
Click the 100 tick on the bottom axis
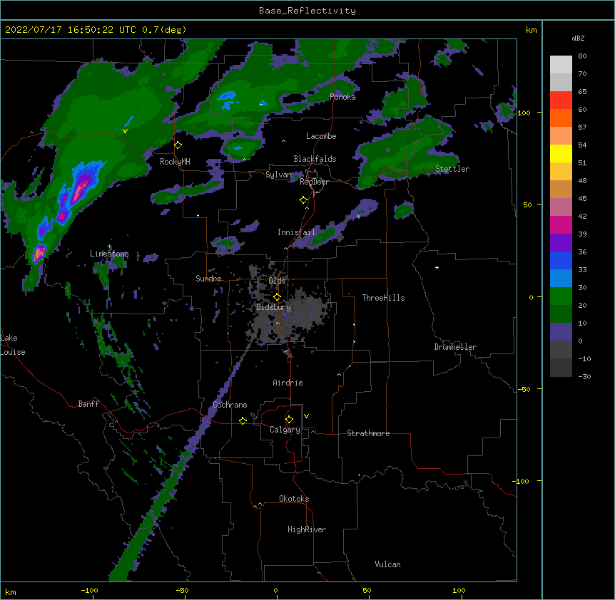point(459,591)
